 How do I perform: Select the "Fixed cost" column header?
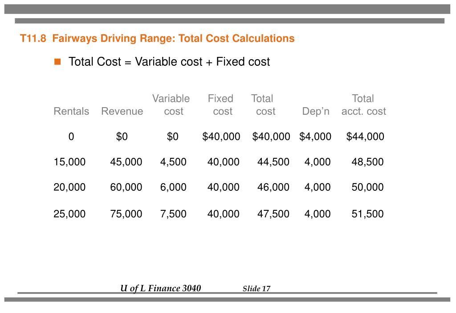click(x=221, y=105)
